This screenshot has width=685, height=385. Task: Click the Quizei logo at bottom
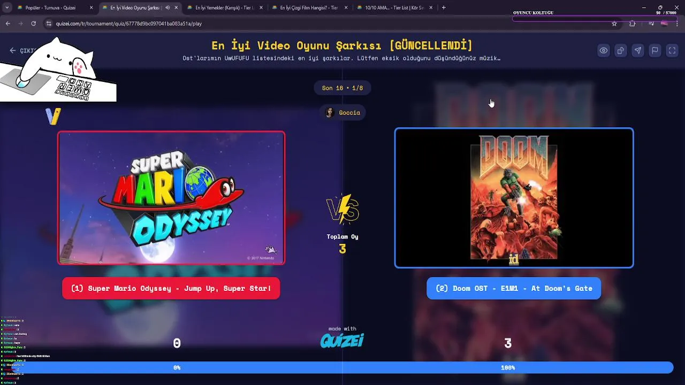click(342, 341)
